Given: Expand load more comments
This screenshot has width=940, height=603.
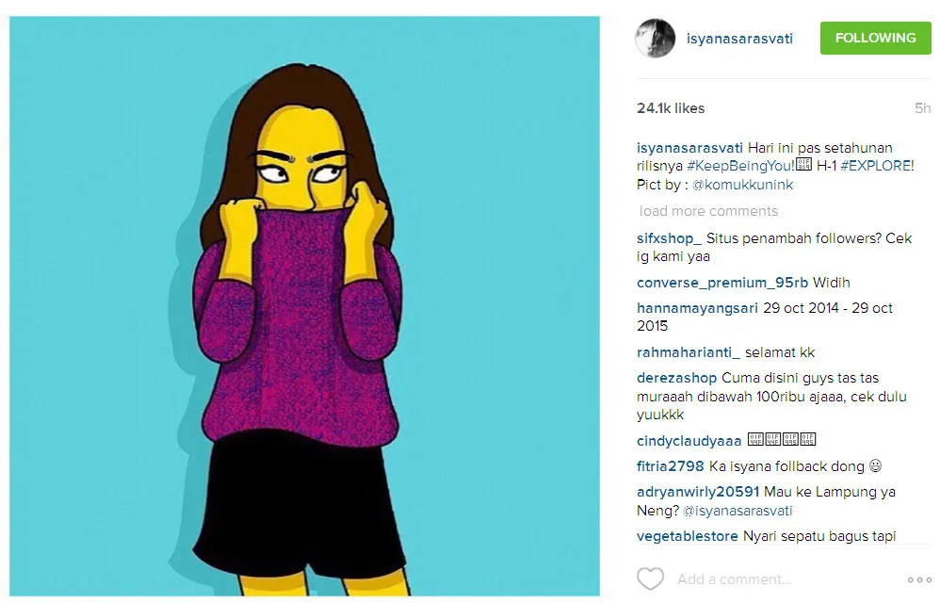Looking at the screenshot, I should (708, 211).
